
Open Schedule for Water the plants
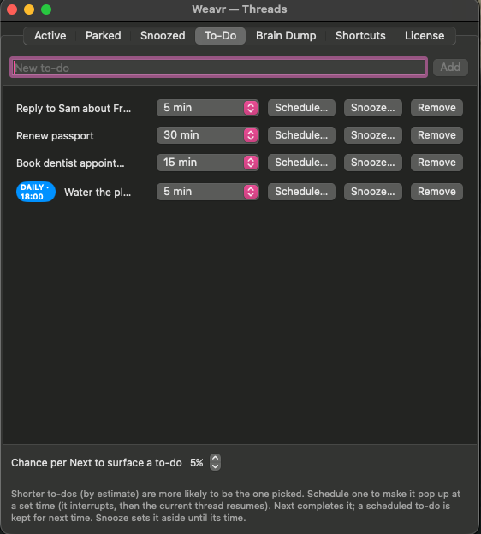301,192
